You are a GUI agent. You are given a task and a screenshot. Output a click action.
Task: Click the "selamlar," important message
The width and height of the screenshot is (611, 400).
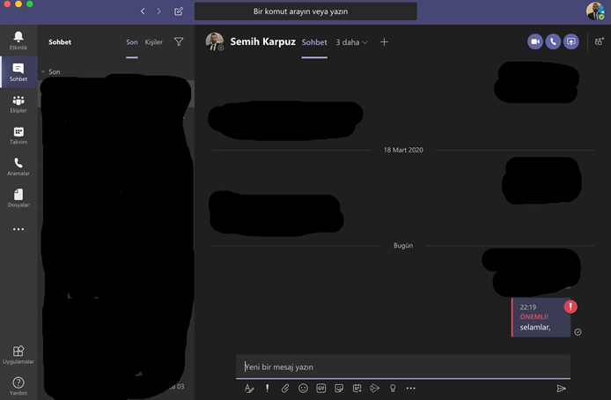coord(541,317)
